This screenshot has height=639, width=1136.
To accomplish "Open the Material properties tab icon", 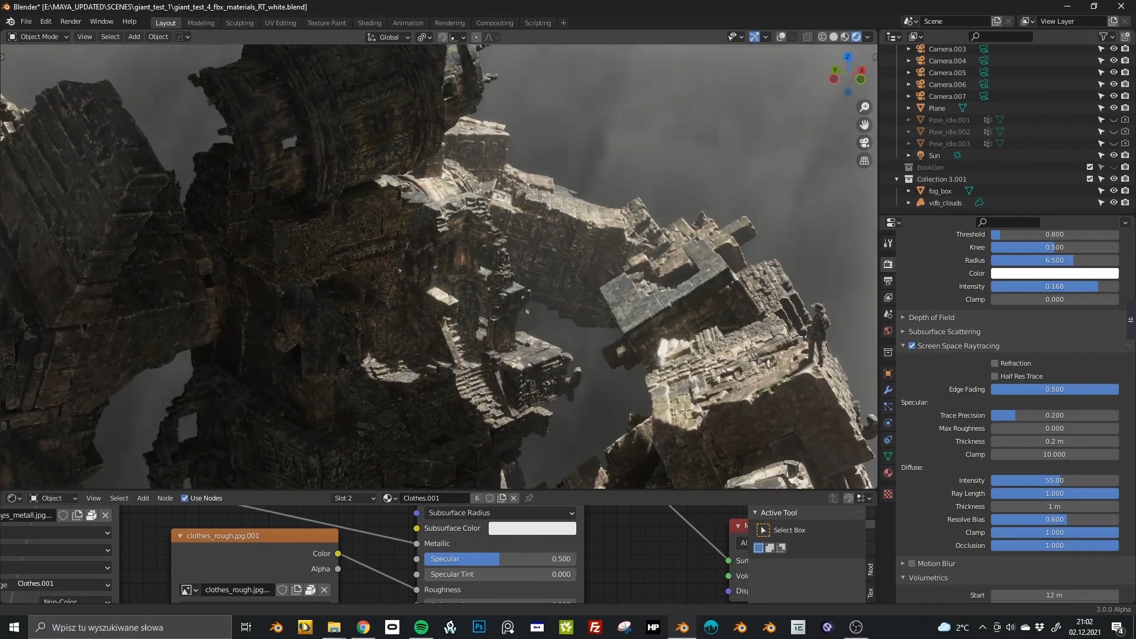I will click(x=888, y=473).
